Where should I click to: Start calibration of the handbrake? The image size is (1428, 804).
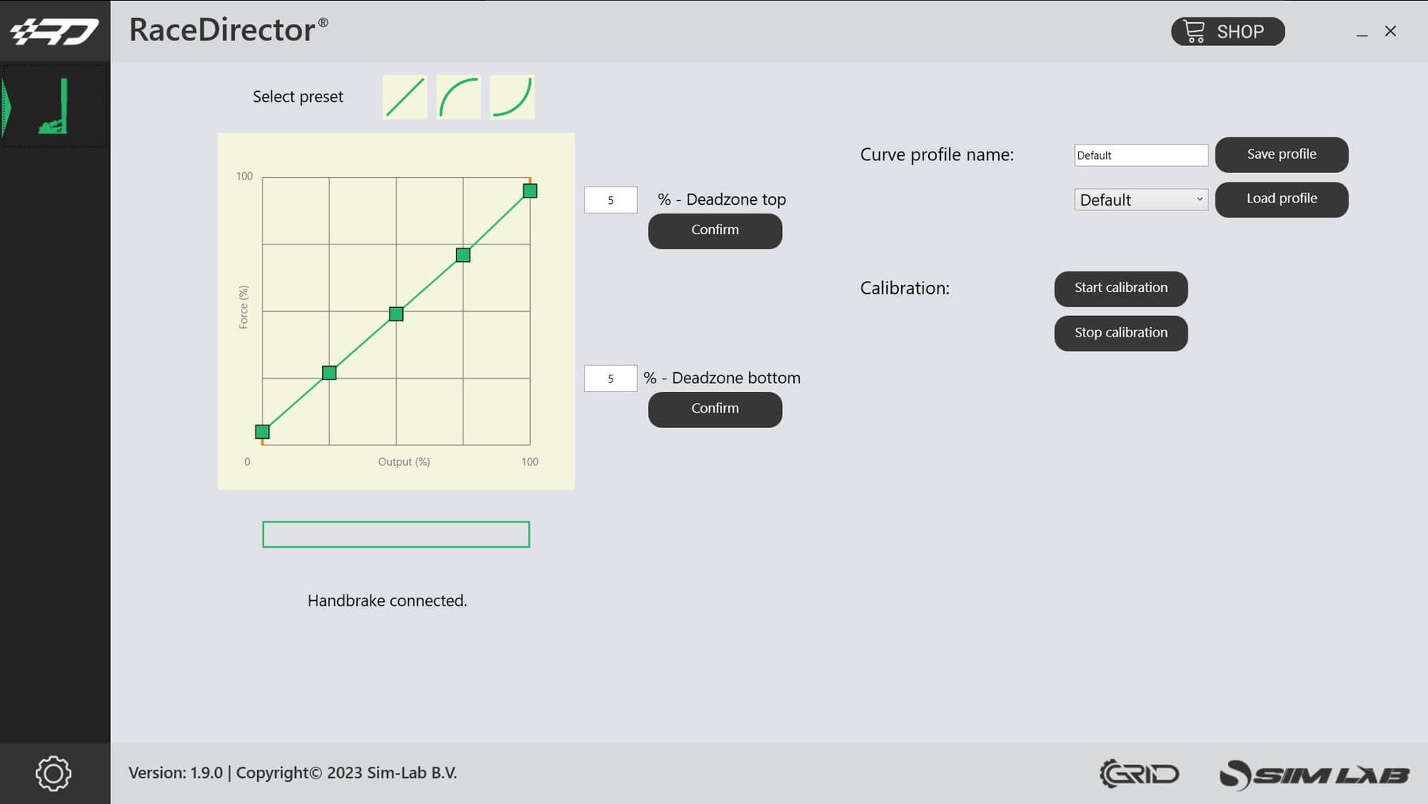pyautogui.click(x=1120, y=288)
